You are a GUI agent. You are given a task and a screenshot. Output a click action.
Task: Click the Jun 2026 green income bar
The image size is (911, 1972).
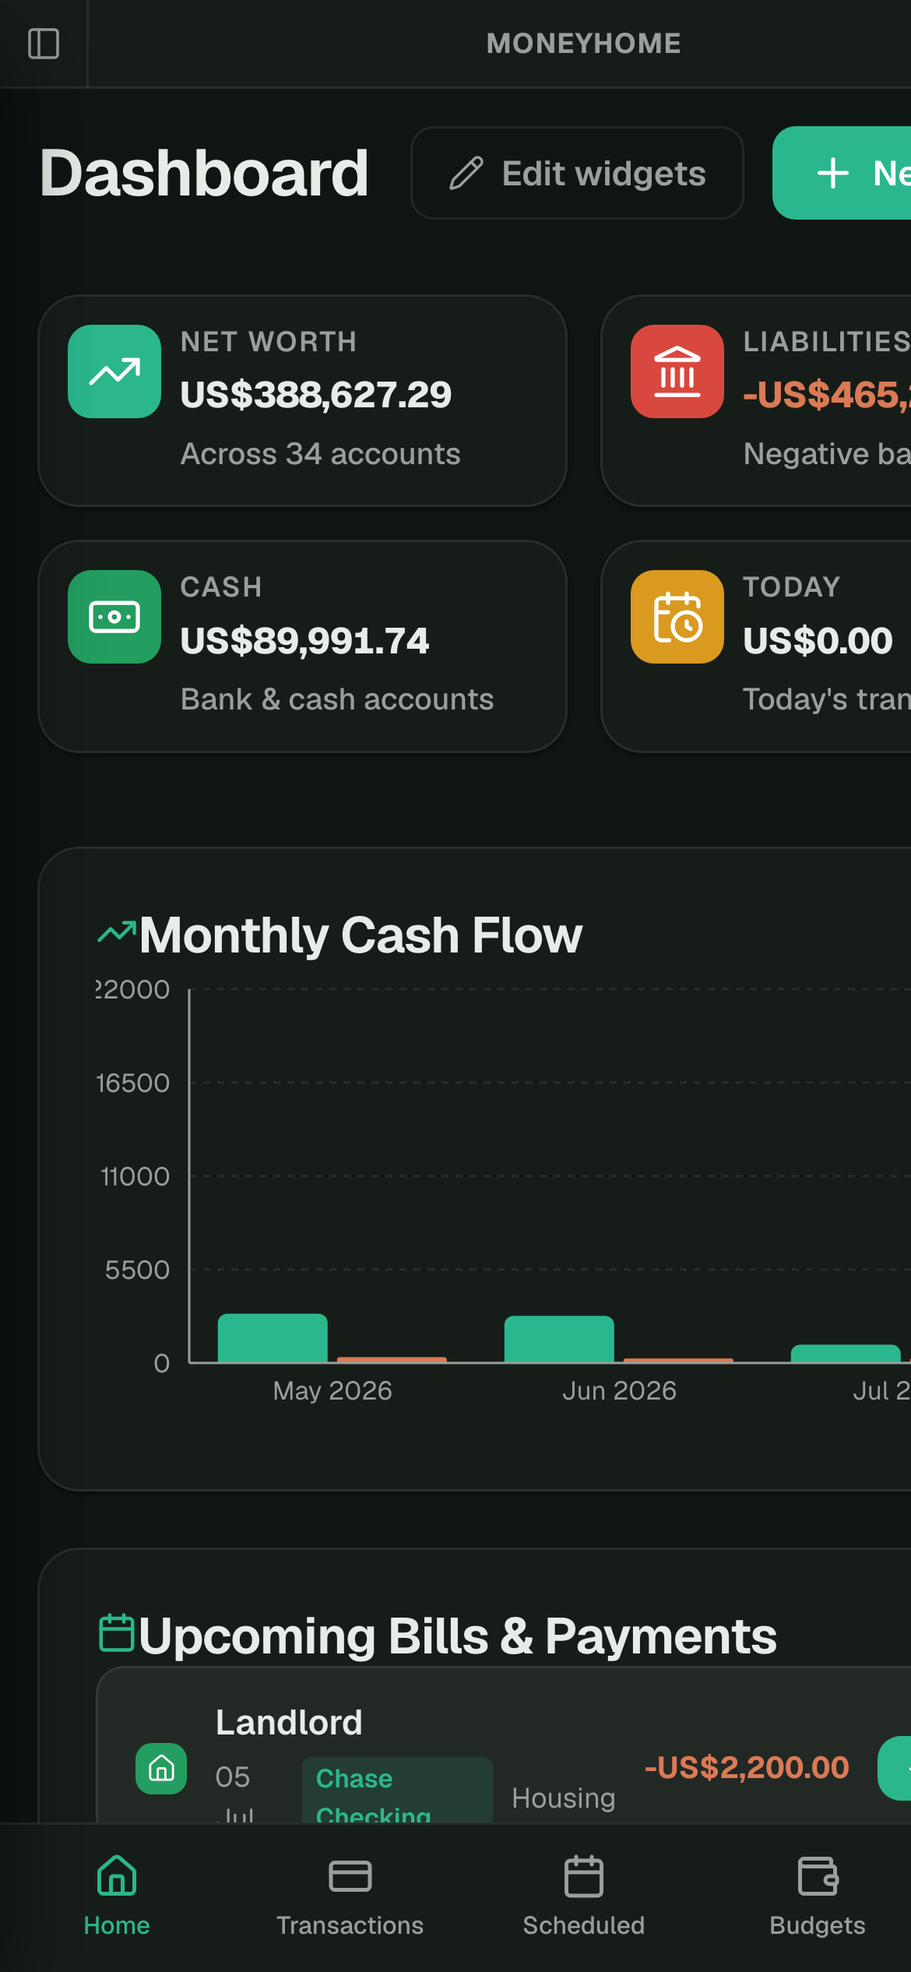(x=559, y=1339)
